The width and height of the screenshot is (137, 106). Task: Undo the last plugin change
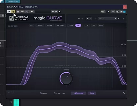tap(79, 19)
